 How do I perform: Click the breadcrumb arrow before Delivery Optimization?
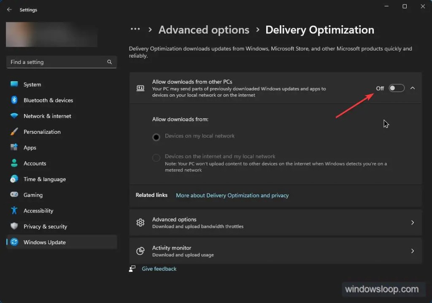click(x=258, y=29)
